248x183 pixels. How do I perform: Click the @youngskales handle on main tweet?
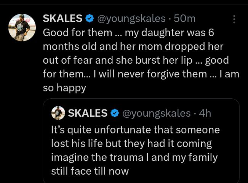click(x=131, y=18)
